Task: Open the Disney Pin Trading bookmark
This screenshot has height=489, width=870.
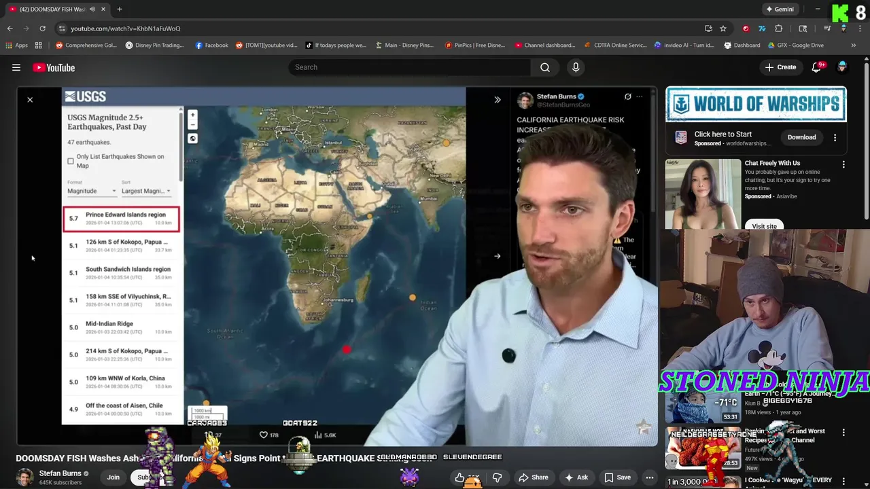Action: pos(154,46)
